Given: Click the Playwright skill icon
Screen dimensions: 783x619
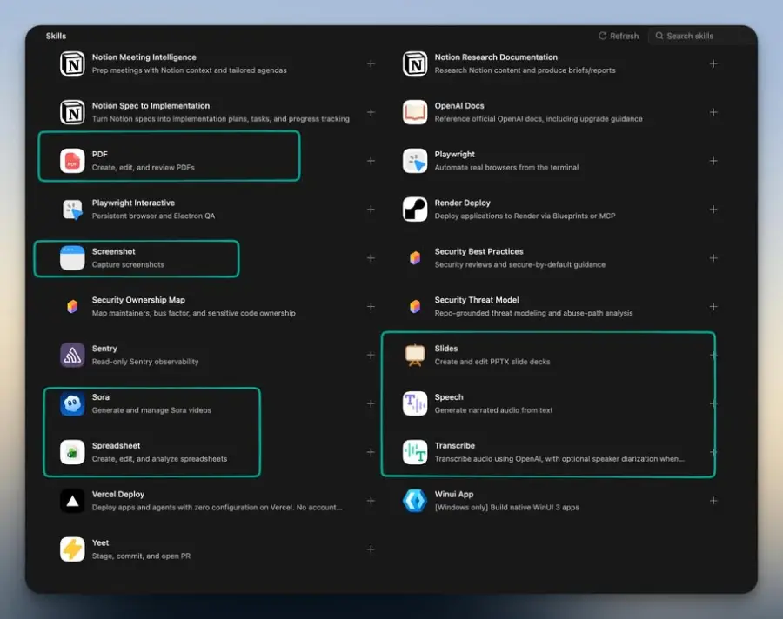Looking at the screenshot, I should pyautogui.click(x=415, y=161).
